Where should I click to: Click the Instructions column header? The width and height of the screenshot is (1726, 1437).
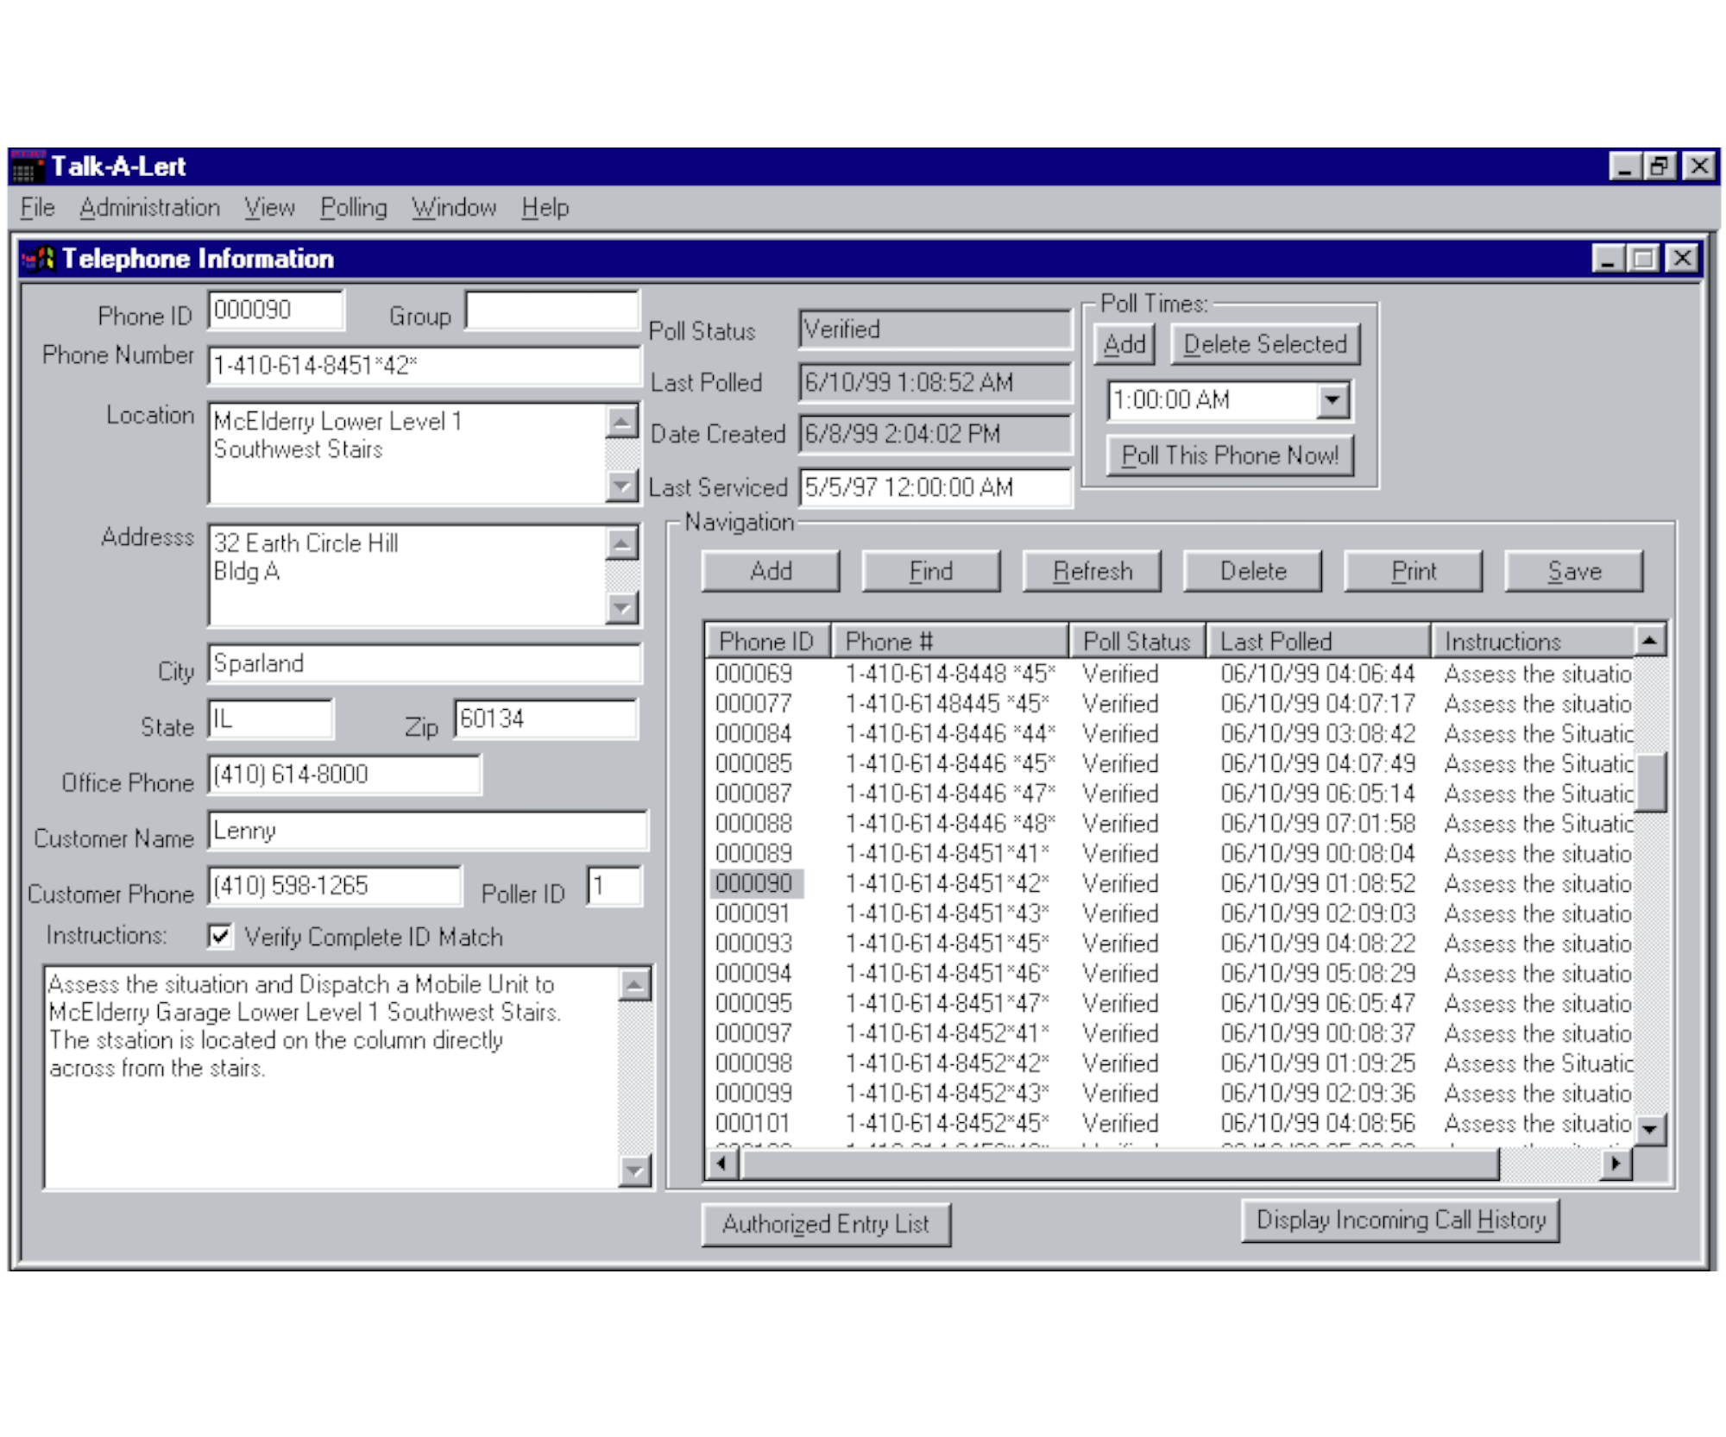click(1534, 642)
